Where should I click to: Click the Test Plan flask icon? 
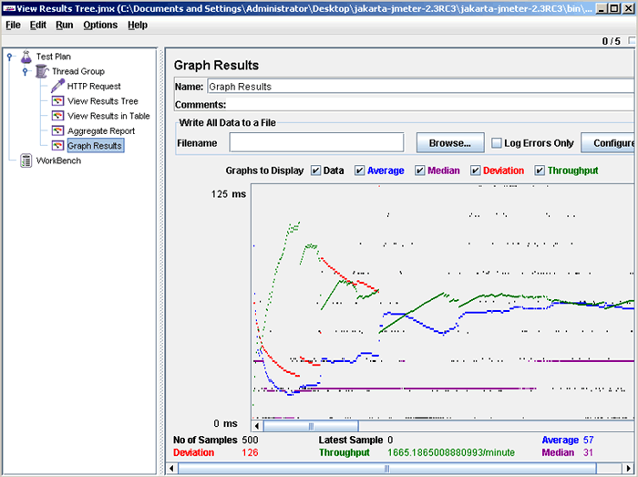click(x=26, y=57)
